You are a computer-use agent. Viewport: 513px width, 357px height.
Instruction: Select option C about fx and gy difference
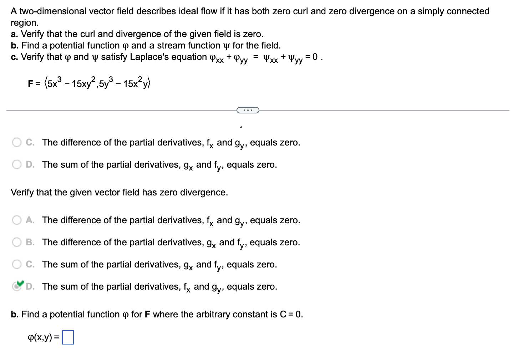click(16, 142)
